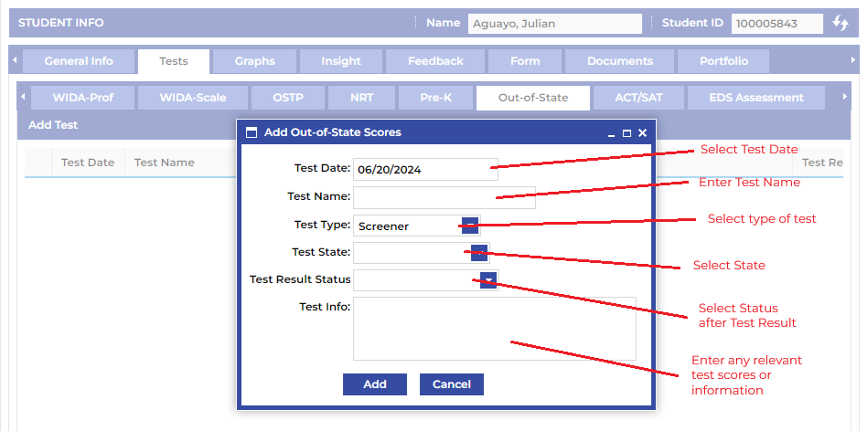The height and width of the screenshot is (431, 867).
Task: Maximize the Add Out-of-State Scores dialog
Action: (626, 133)
